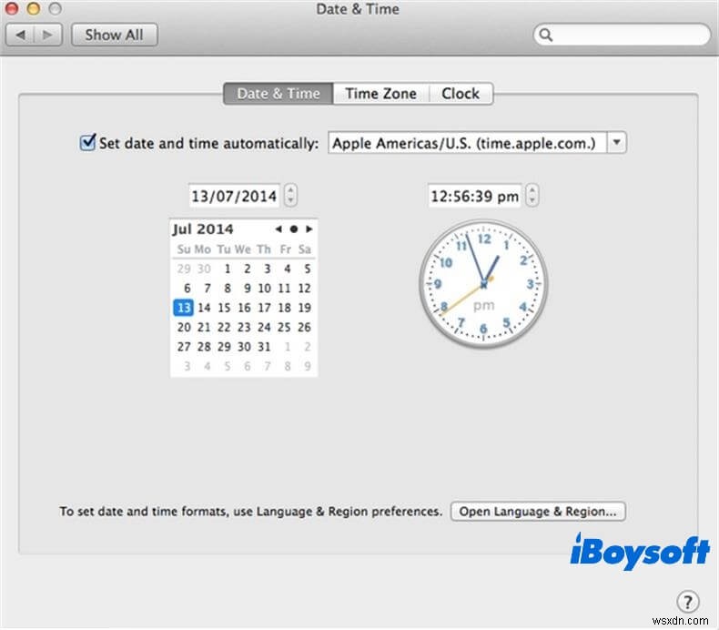The image size is (719, 630).
Task: Show previous month in the calendar
Action: [x=278, y=229]
